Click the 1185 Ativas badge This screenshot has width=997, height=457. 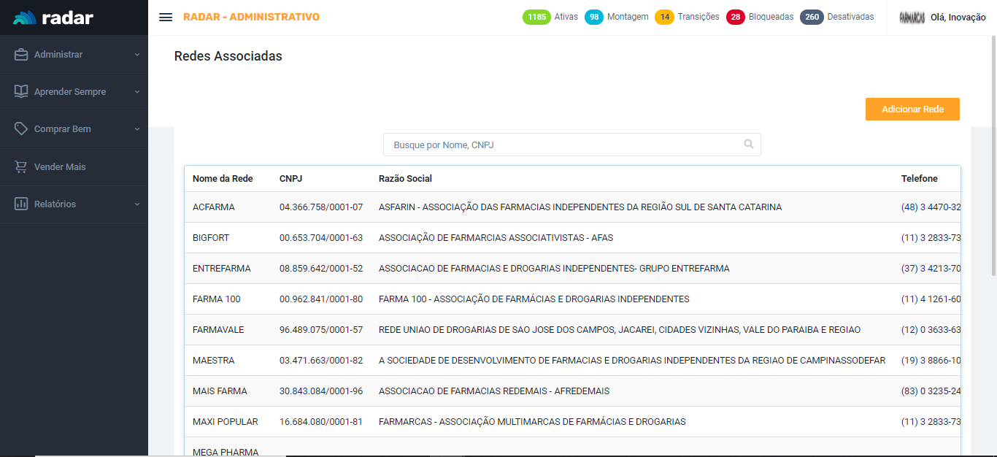[x=536, y=17]
